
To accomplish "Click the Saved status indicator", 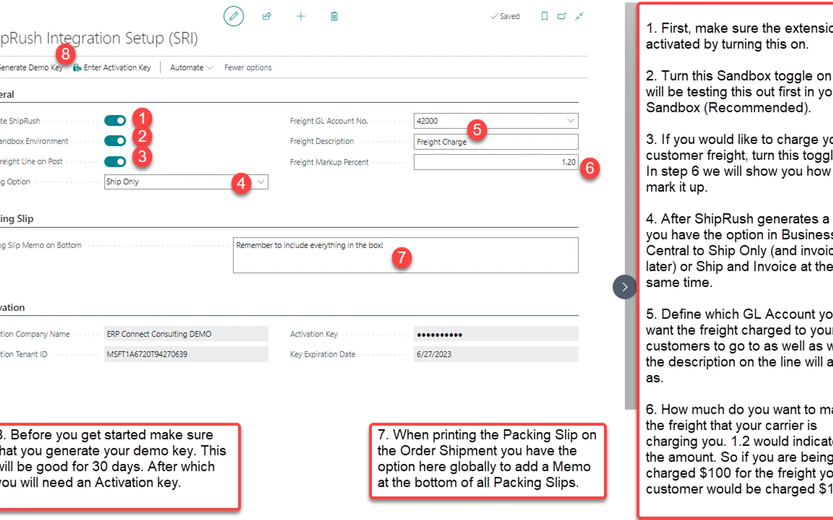I will click(x=505, y=16).
